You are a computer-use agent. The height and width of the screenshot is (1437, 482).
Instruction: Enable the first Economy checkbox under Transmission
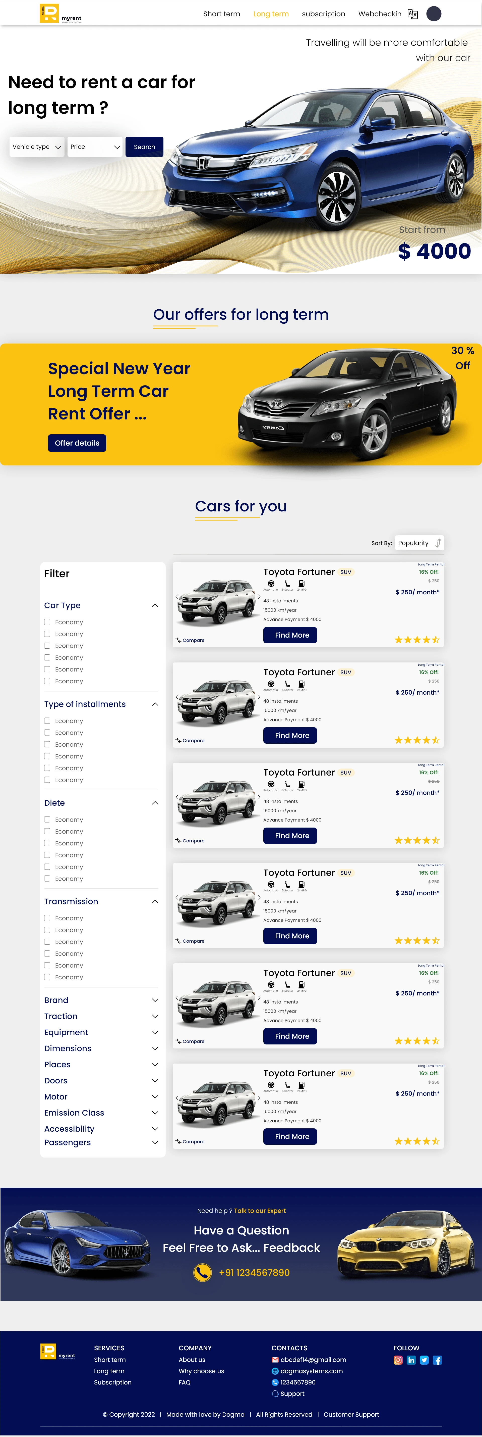[x=47, y=918]
